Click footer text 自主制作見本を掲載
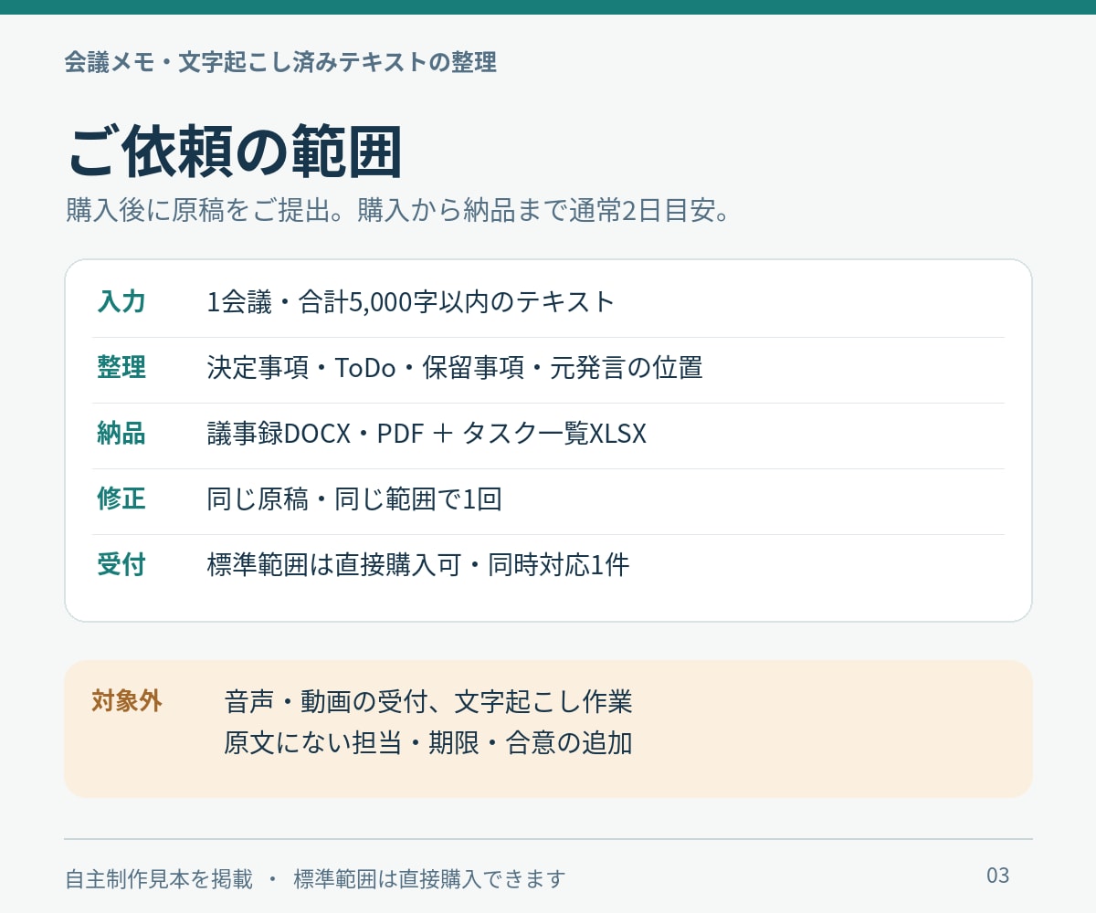The height and width of the screenshot is (913, 1096). (158, 879)
